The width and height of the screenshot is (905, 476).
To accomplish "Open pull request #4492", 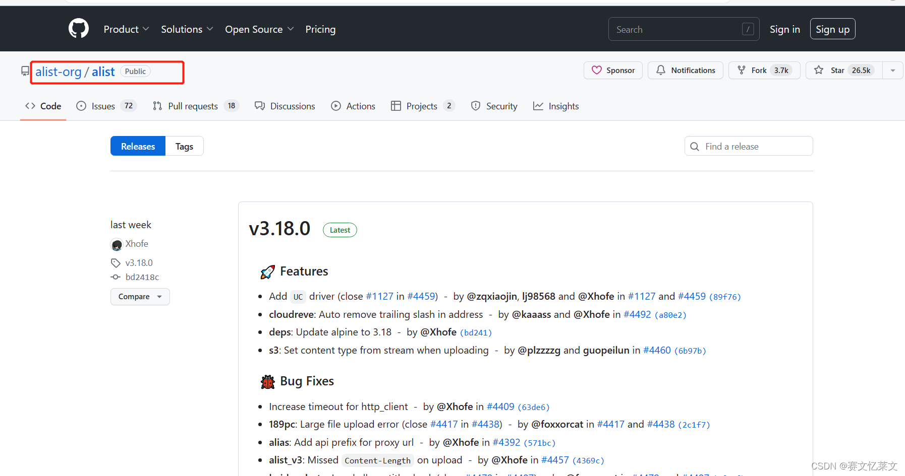I will tap(637, 314).
